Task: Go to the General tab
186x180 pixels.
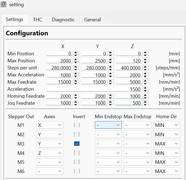Action: (92, 19)
